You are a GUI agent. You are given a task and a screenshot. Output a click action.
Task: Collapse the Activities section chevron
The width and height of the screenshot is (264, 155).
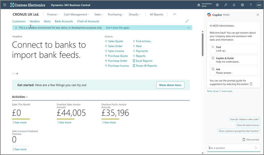tap(27, 97)
